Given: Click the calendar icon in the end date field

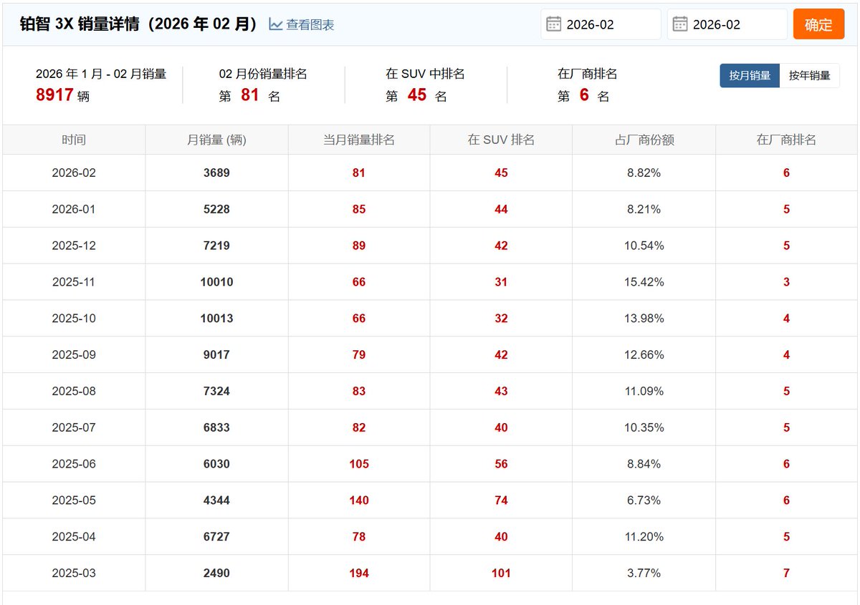Looking at the screenshot, I should (x=680, y=24).
